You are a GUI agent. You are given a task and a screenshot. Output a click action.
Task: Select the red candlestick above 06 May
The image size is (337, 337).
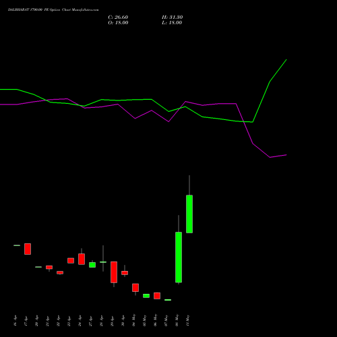[x=157, y=296]
